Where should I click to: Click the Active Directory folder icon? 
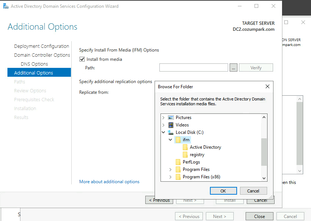pyautogui.click(x=185, y=147)
